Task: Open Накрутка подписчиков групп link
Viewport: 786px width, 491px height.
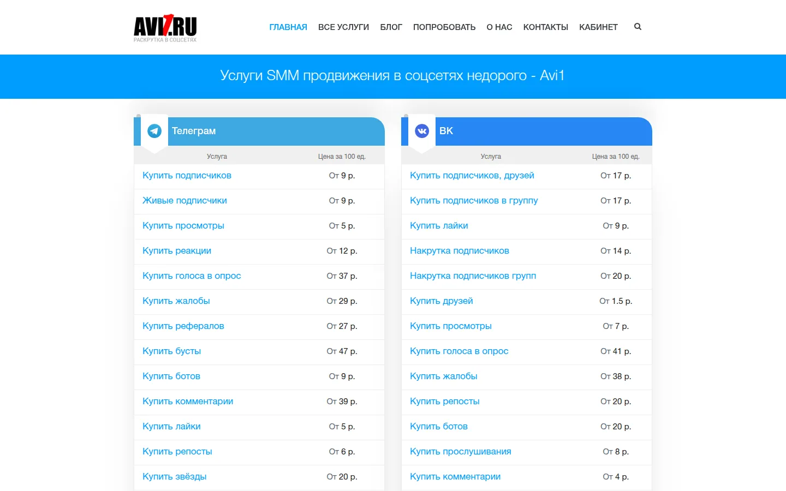Action: [473, 276]
